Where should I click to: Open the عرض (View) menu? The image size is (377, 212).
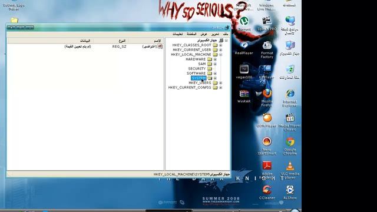tap(204, 34)
